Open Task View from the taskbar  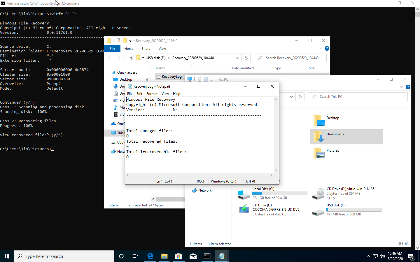pos(135,256)
